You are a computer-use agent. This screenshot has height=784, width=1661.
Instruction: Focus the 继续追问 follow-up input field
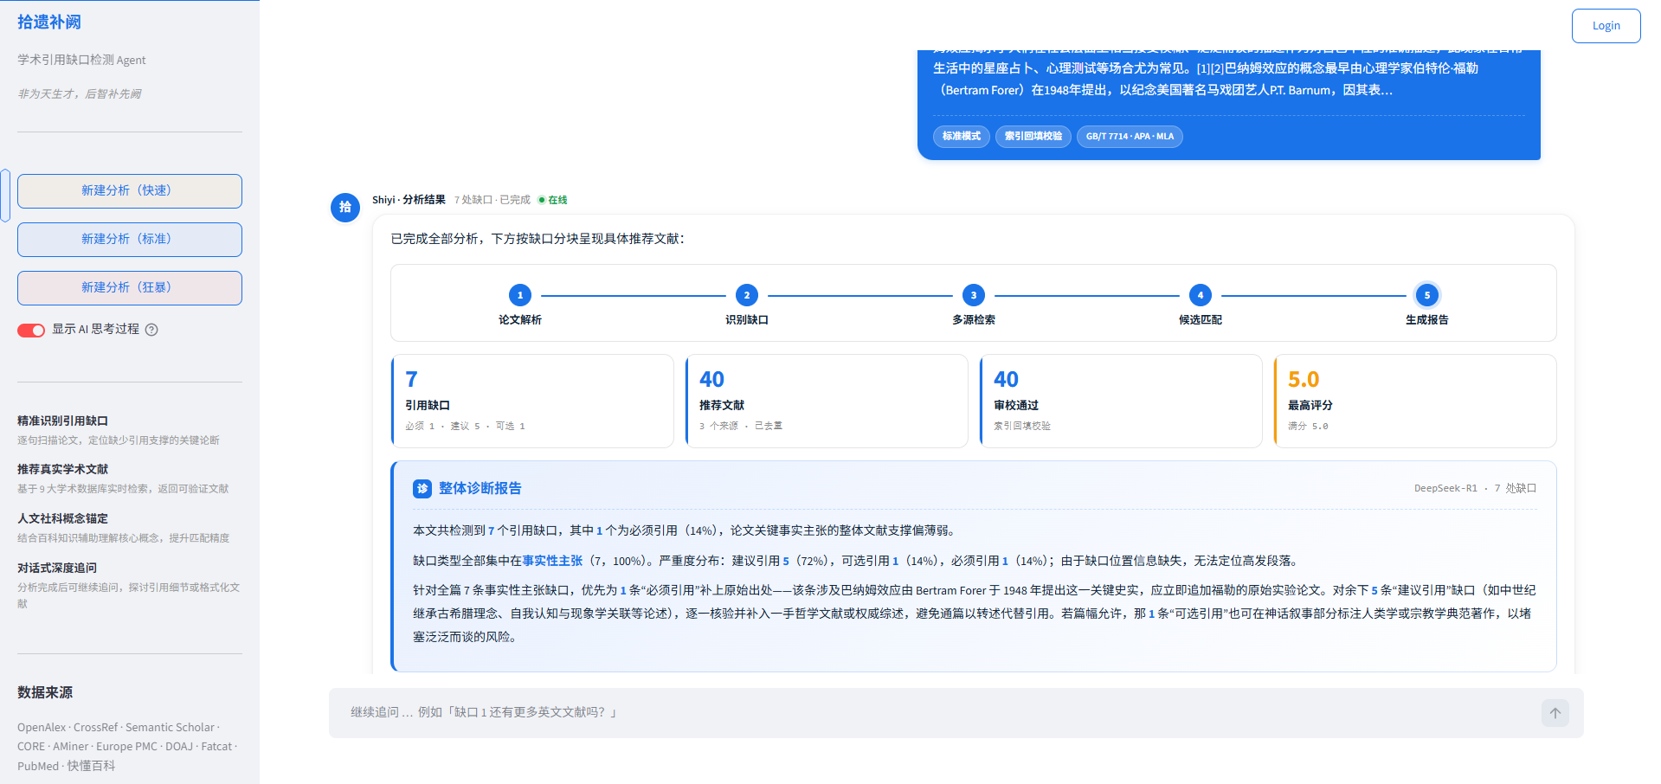pyautogui.click(x=939, y=713)
